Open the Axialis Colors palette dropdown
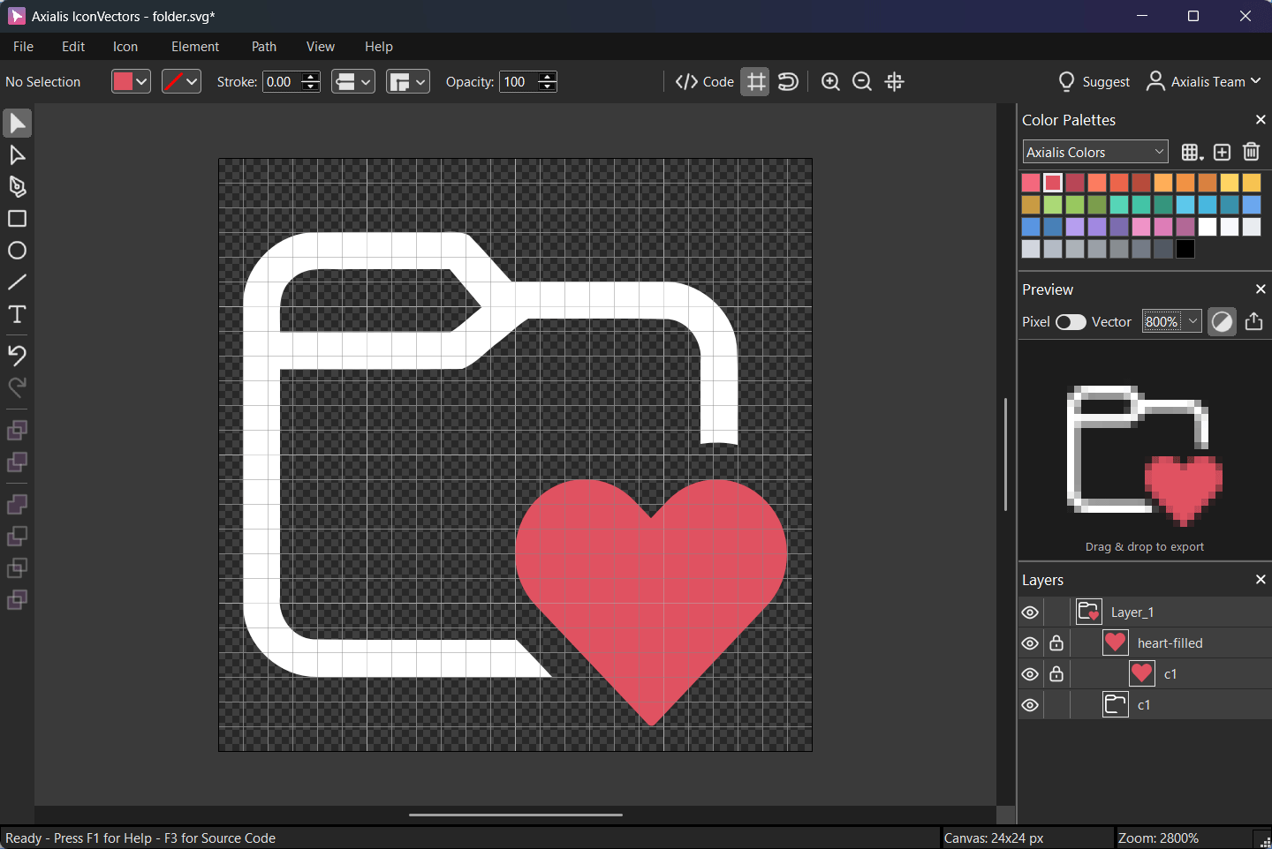This screenshot has height=849, width=1272. click(x=1094, y=151)
